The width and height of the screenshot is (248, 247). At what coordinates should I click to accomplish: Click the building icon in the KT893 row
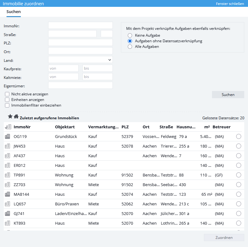(x=7, y=223)
